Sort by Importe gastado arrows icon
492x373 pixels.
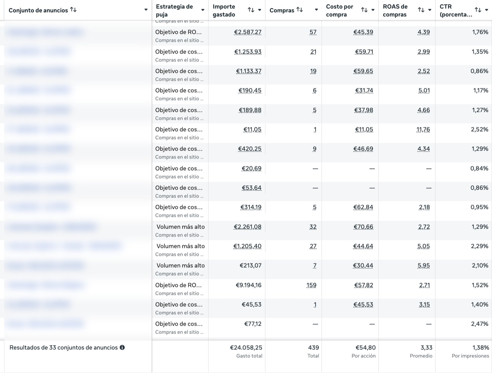point(251,10)
